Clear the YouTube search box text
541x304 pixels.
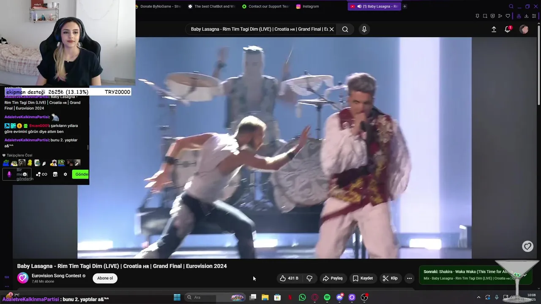[x=332, y=29]
